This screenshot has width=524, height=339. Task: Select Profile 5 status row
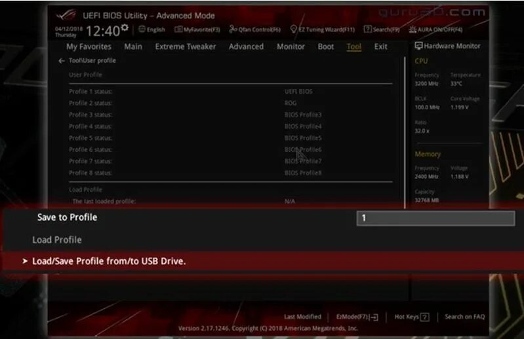click(x=231, y=138)
